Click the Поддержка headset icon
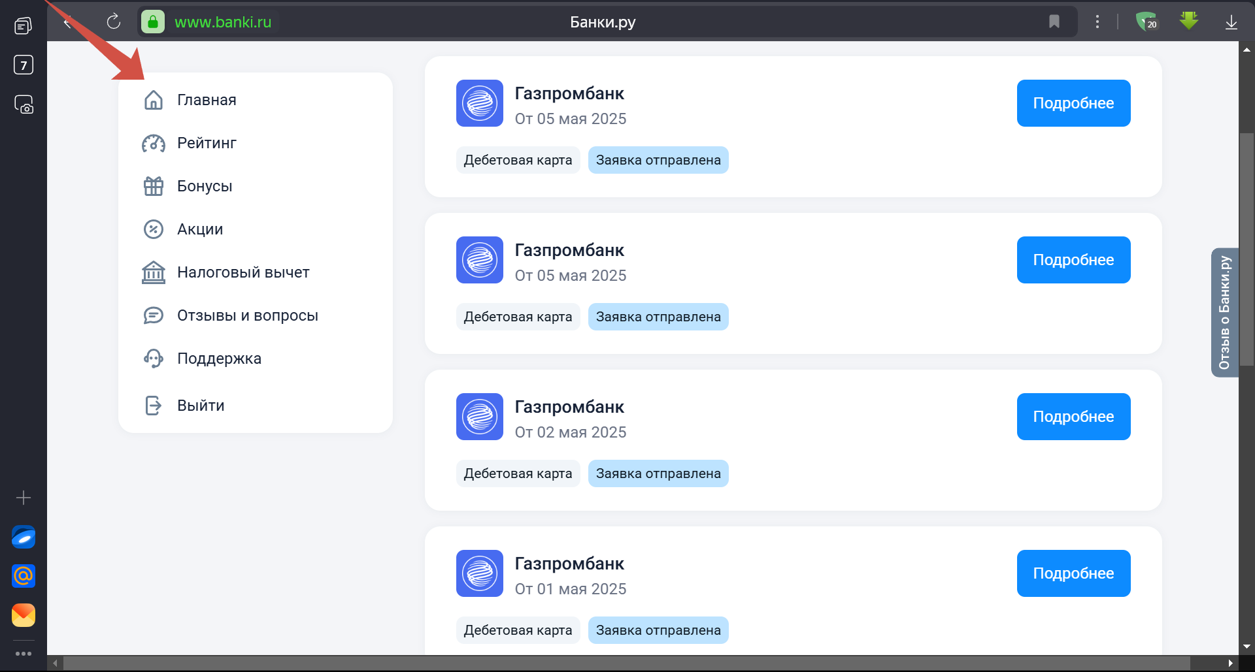This screenshot has width=1255, height=672. tap(154, 359)
